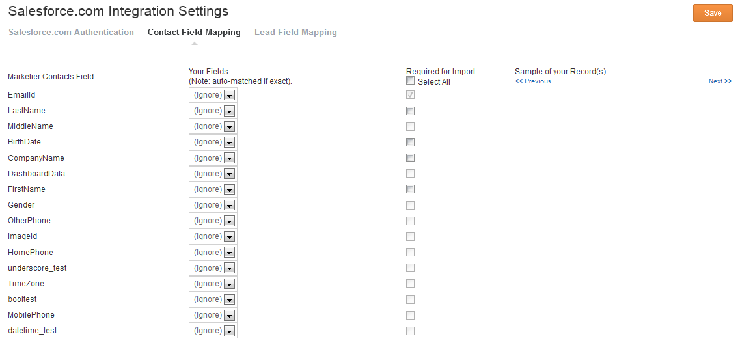Switch to Salesforce.com Authentication tab
This screenshot has height=343, width=740.
71,33
